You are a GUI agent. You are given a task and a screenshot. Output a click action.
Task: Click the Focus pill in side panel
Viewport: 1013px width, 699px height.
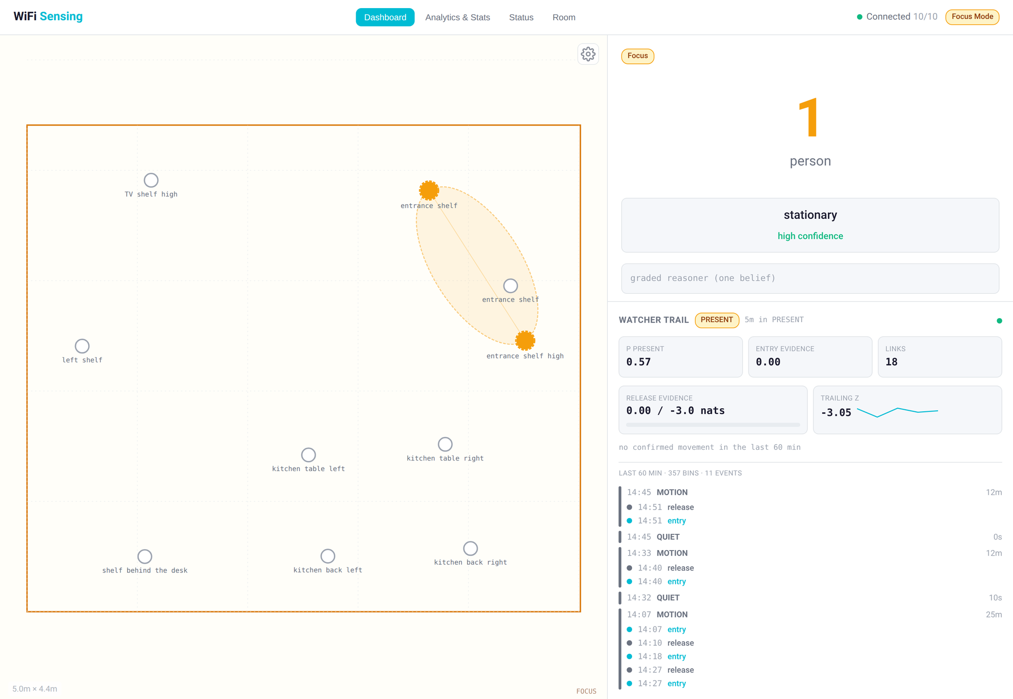click(638, 56)
